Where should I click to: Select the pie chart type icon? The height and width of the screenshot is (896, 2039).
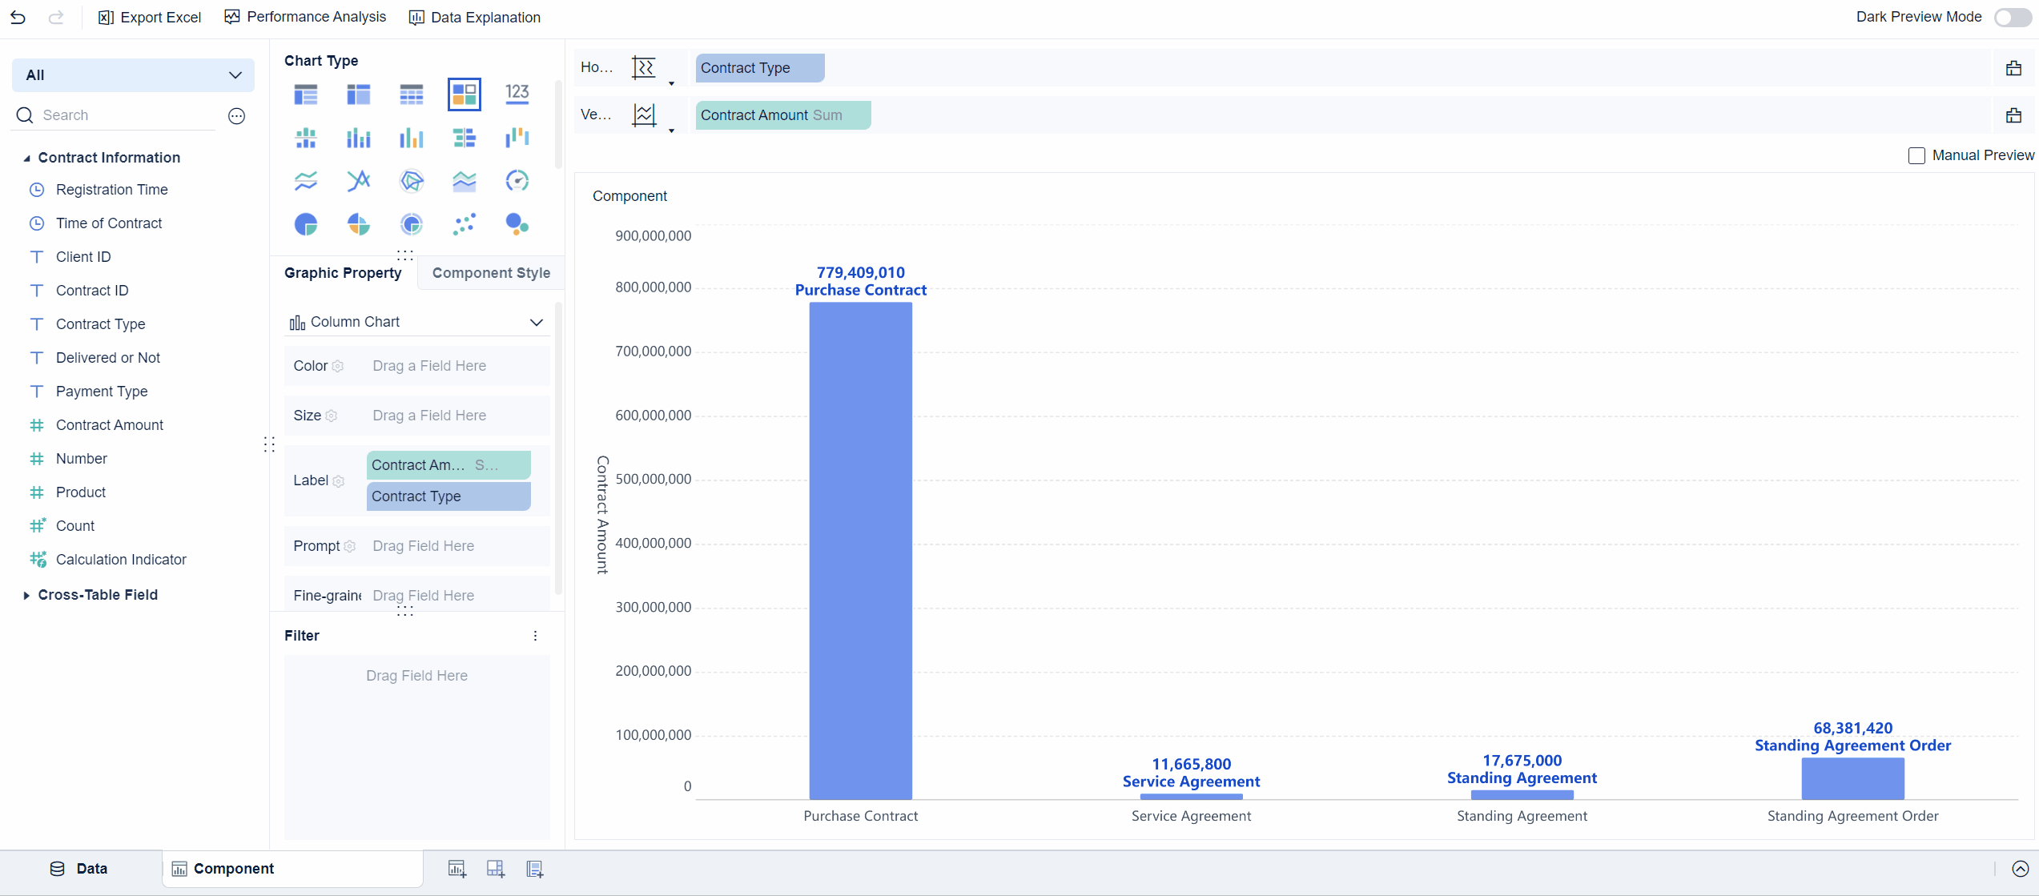pos(306,224)
